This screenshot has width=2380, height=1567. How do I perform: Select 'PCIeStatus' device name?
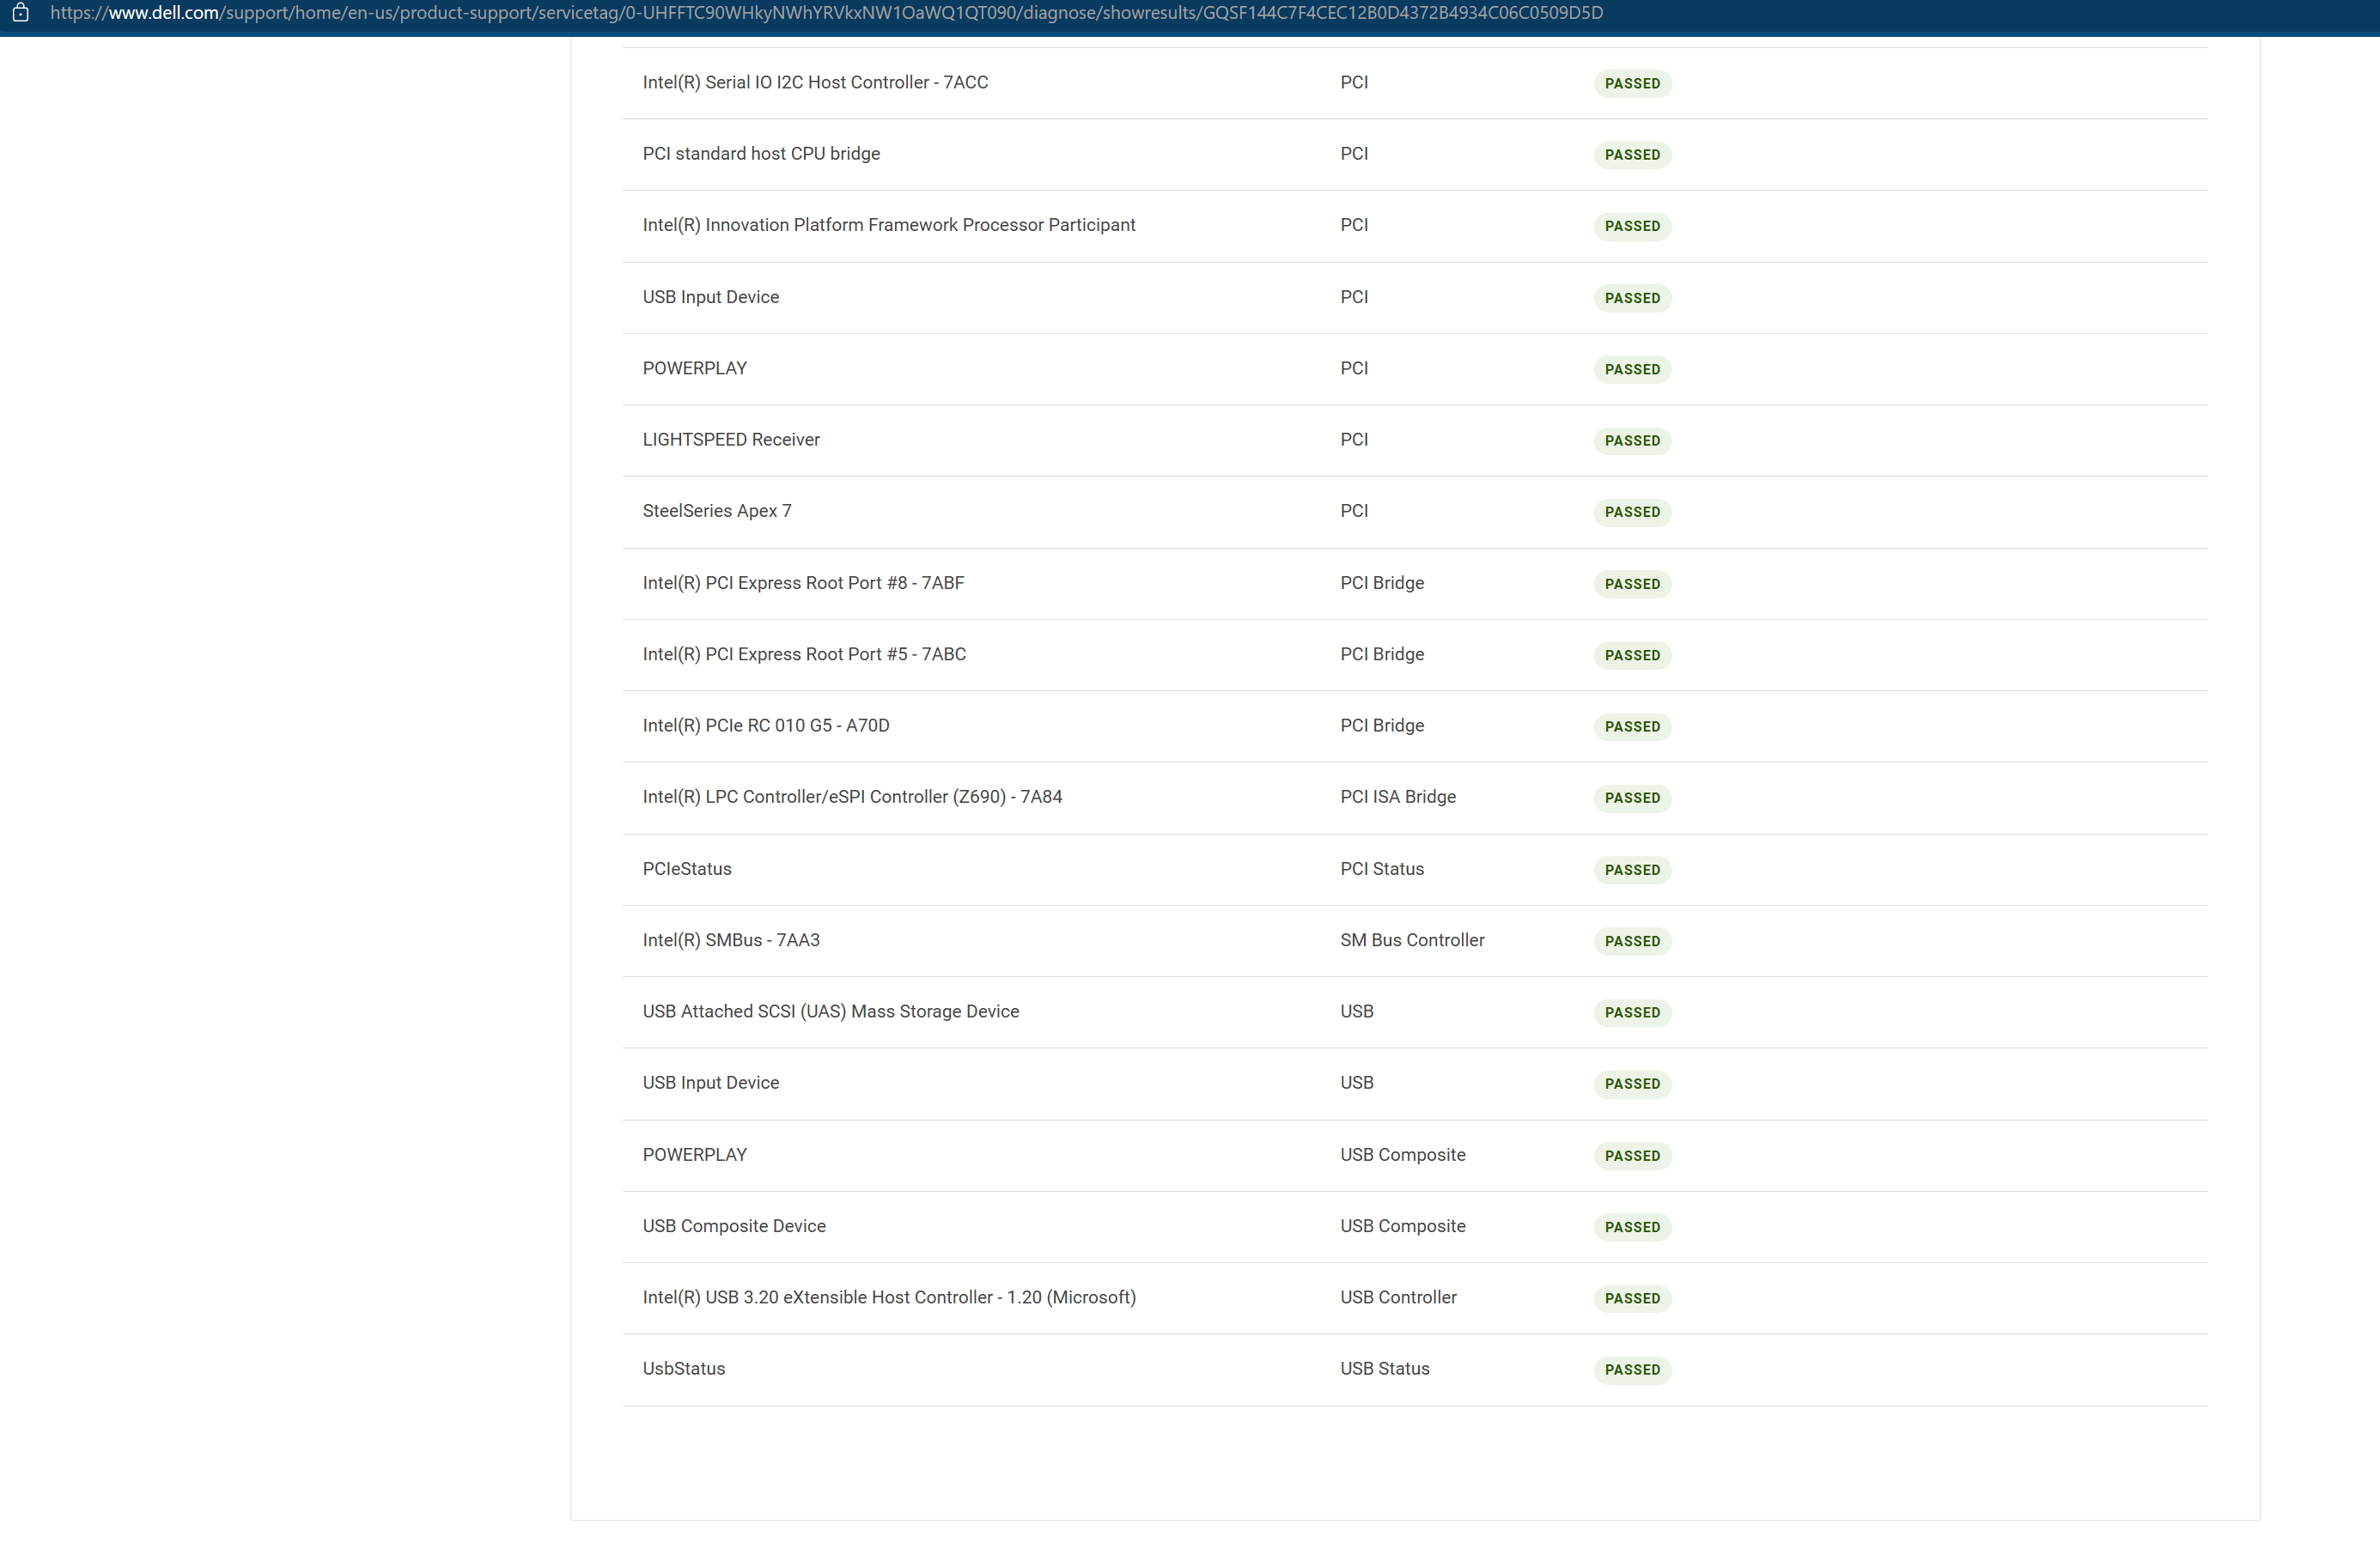(x=687, y=869)
